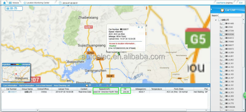246x112 pixels.
Task: Check the E64912 car checkbox
Action: pyautogui.click(x=224, y=38)
